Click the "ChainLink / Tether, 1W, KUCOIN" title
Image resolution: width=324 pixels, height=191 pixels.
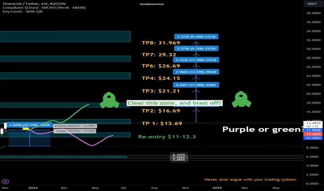(34, 3)
